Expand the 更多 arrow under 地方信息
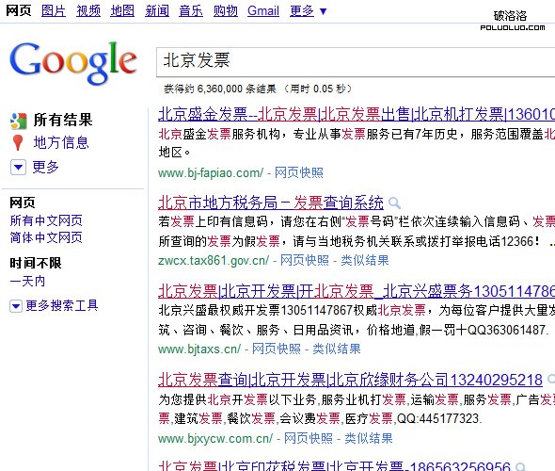 point(18,168)
